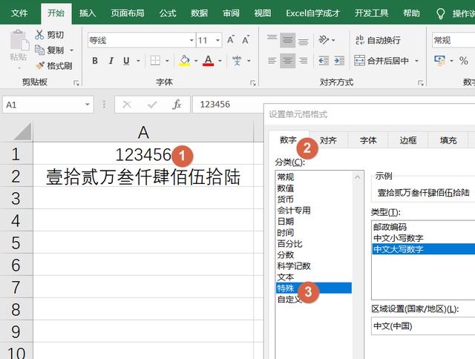Align text to bottom of cell
The image size is (475, 359).
coord(304,40)
